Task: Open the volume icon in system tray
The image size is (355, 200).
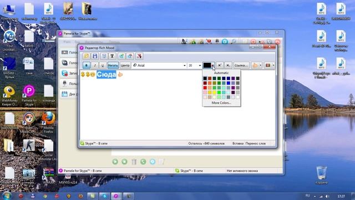Action: pos(327,196)
